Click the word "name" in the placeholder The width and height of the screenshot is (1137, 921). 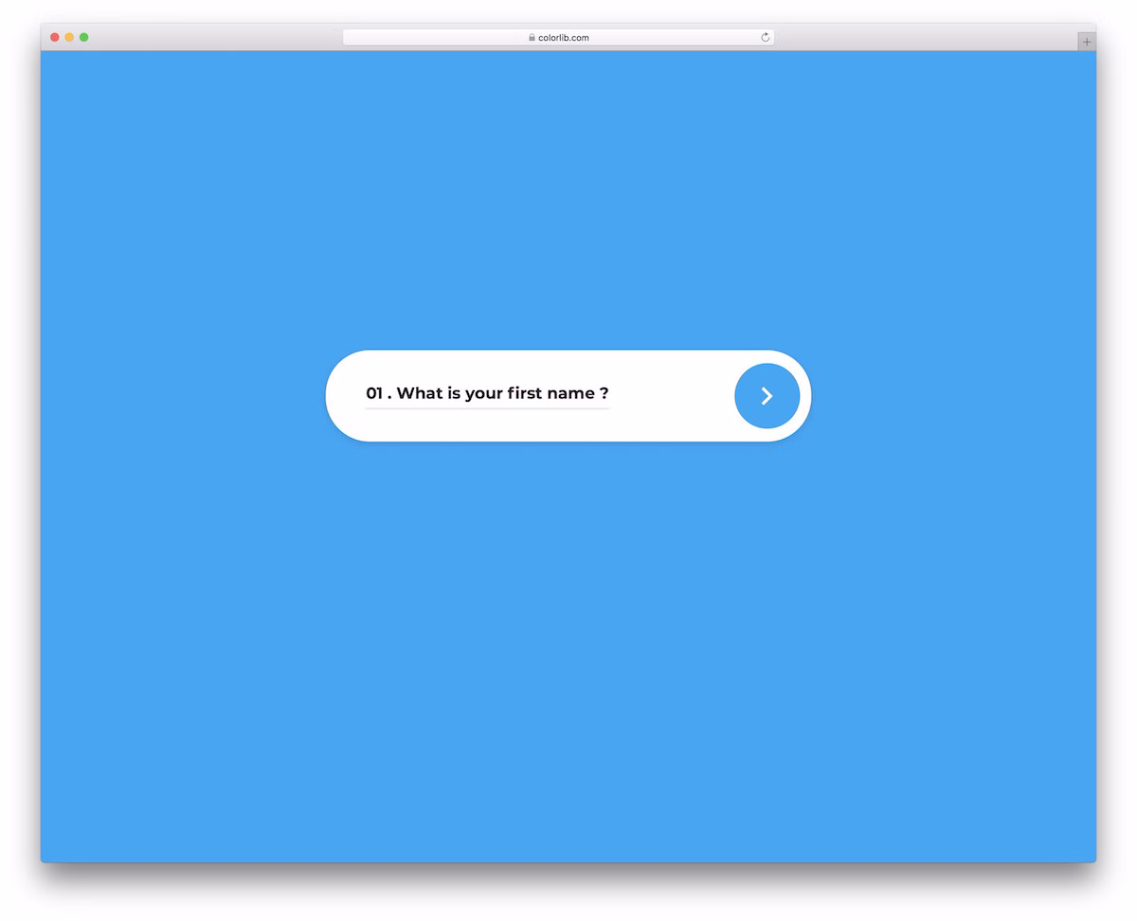click(570, 393)
